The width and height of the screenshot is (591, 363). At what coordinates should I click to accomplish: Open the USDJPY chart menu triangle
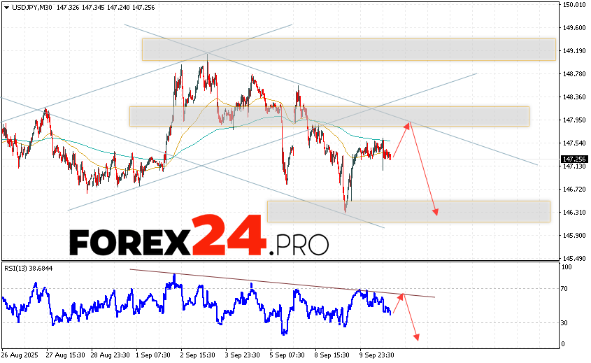coord(6,8)
